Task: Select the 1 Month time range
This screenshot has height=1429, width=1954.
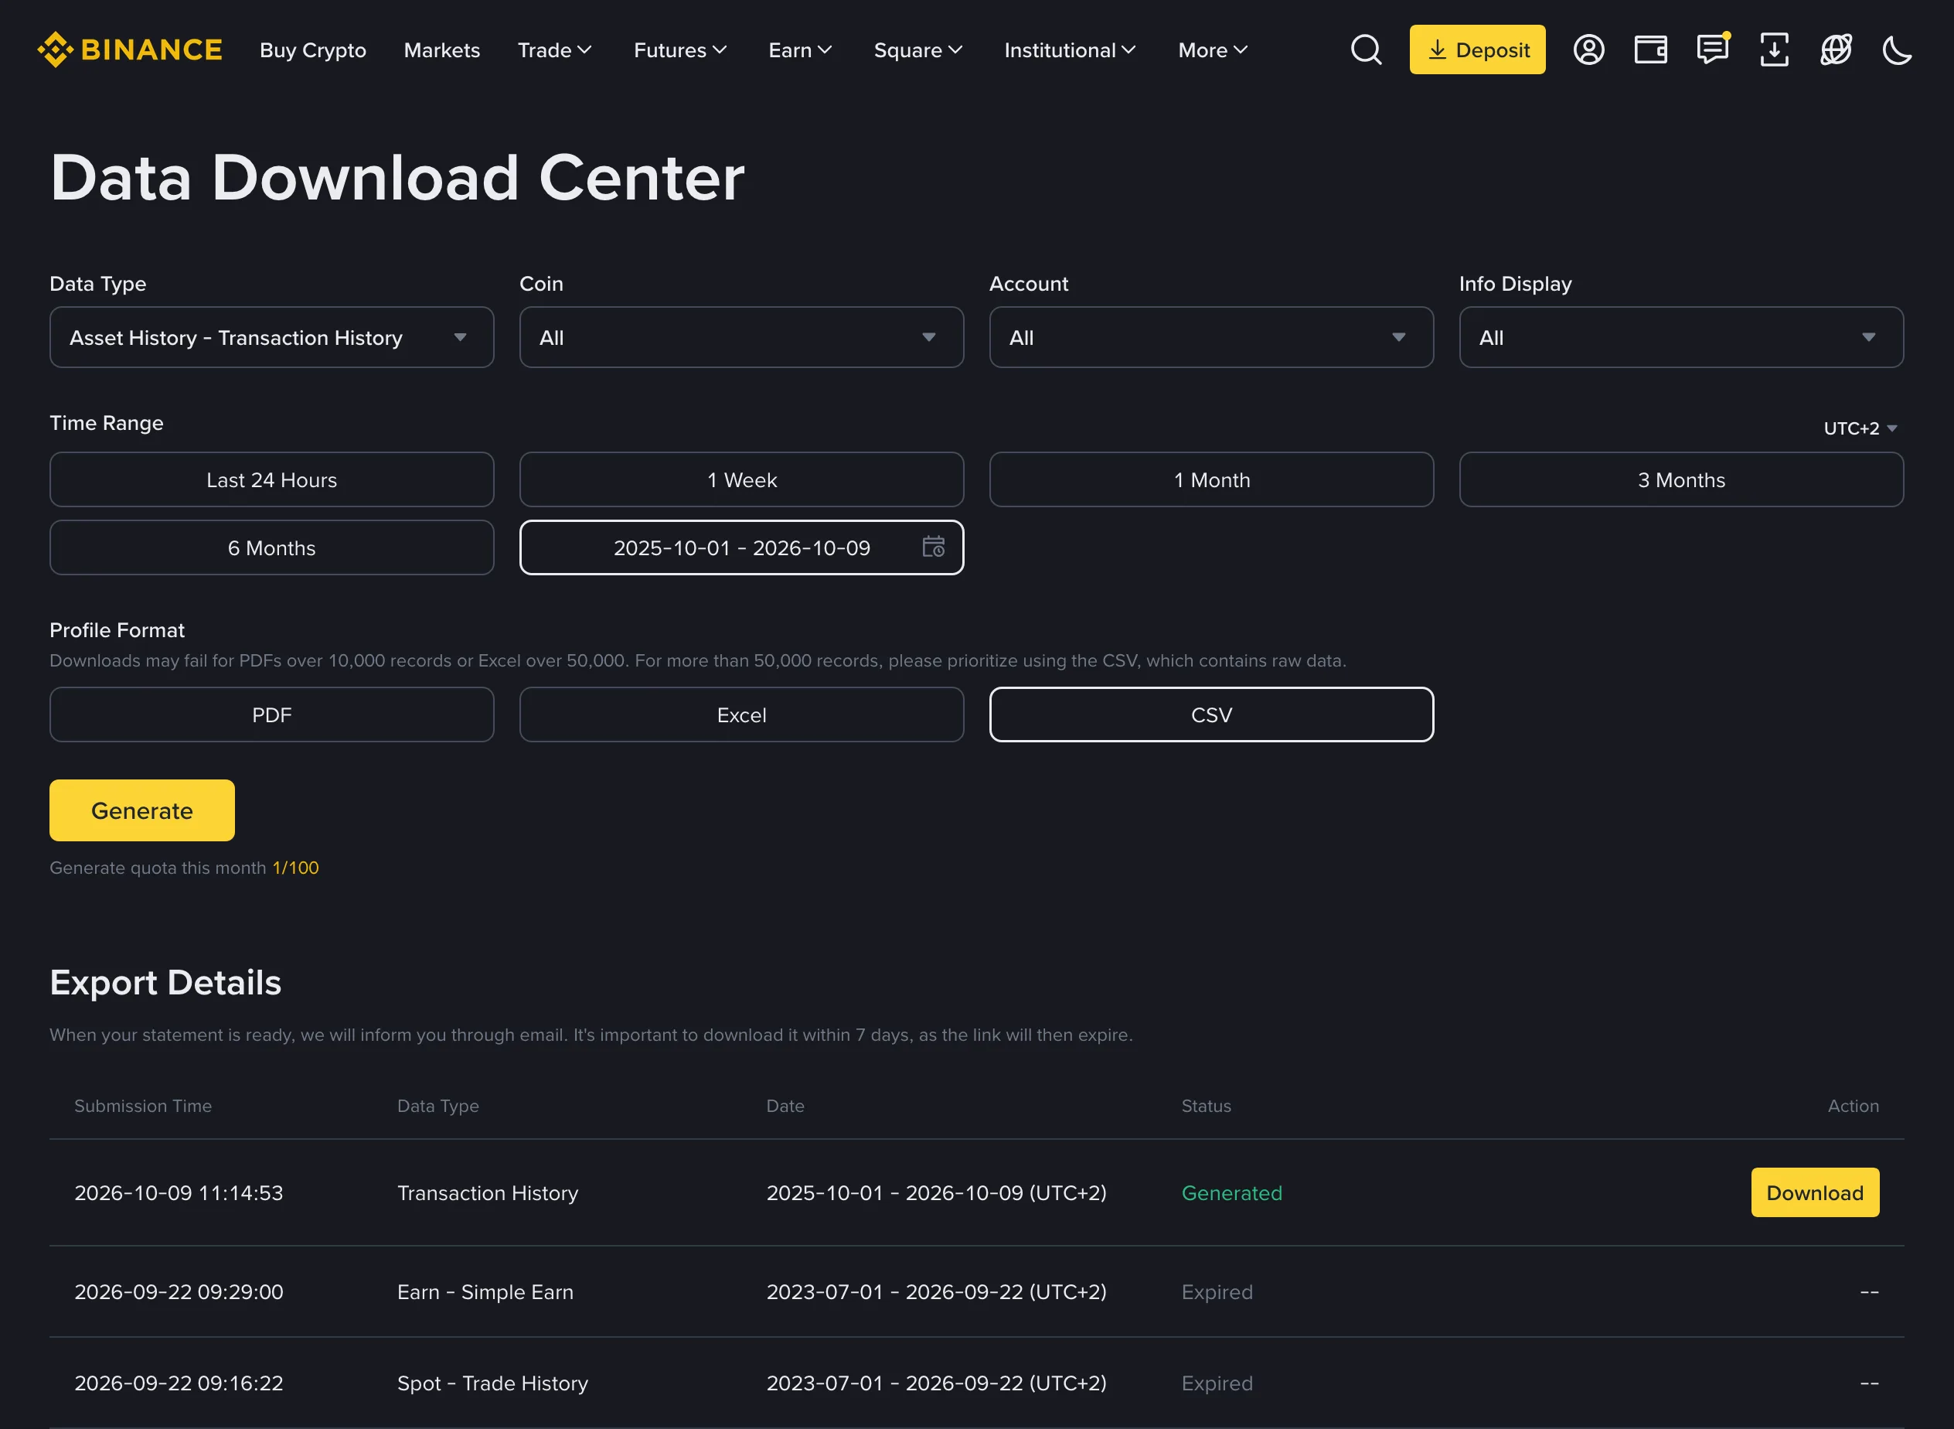Action: [1211, 479]
